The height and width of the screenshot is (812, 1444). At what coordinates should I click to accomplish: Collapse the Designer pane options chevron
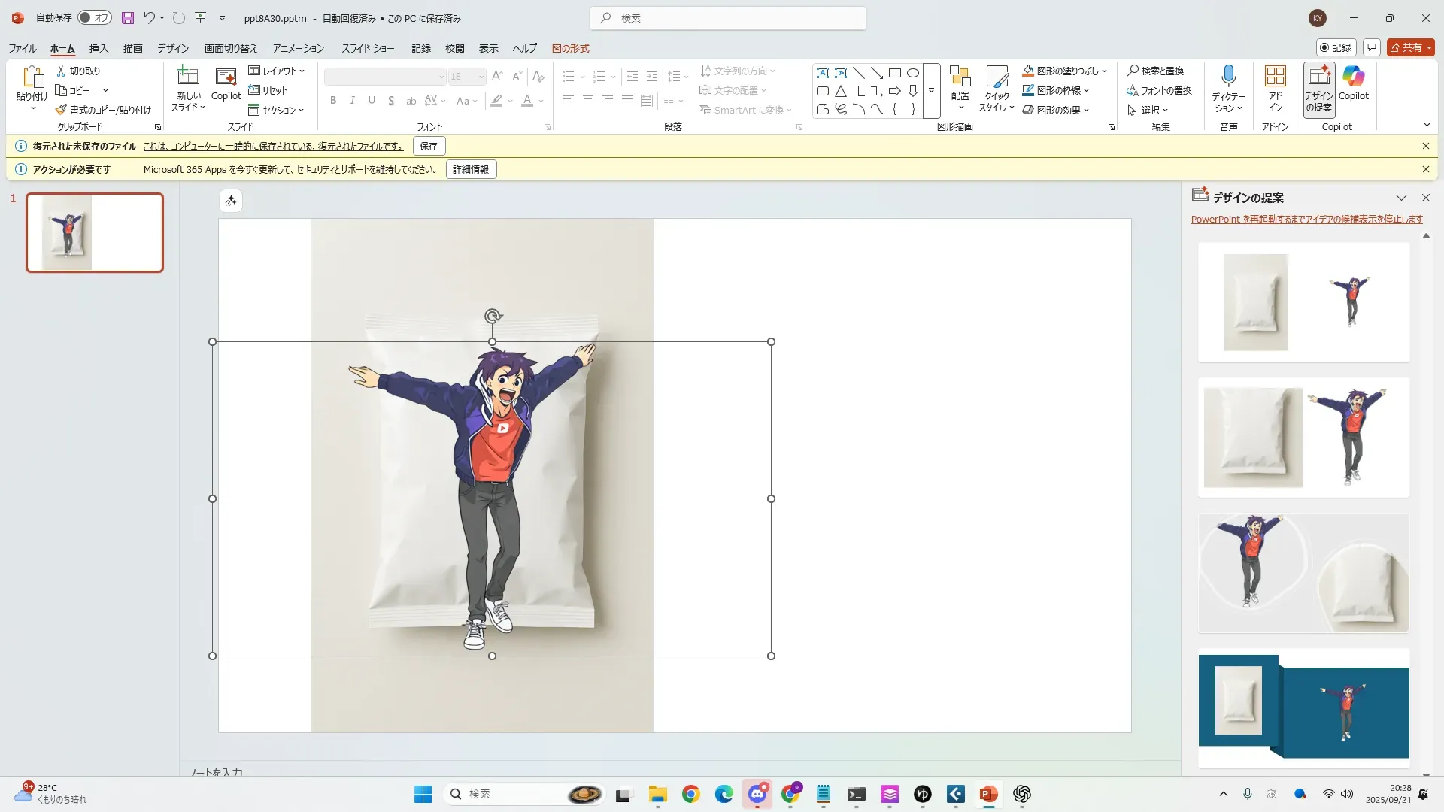click(1401, 198)
